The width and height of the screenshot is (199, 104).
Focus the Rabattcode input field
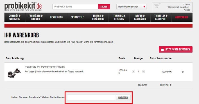click(91, 98)
